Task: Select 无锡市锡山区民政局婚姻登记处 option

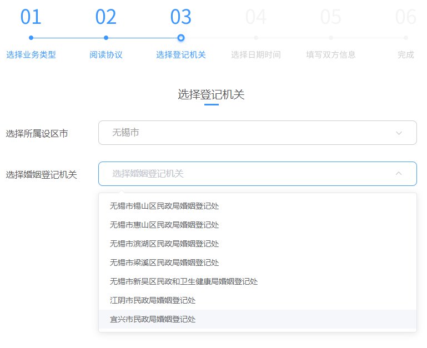Action: [164, 206]
